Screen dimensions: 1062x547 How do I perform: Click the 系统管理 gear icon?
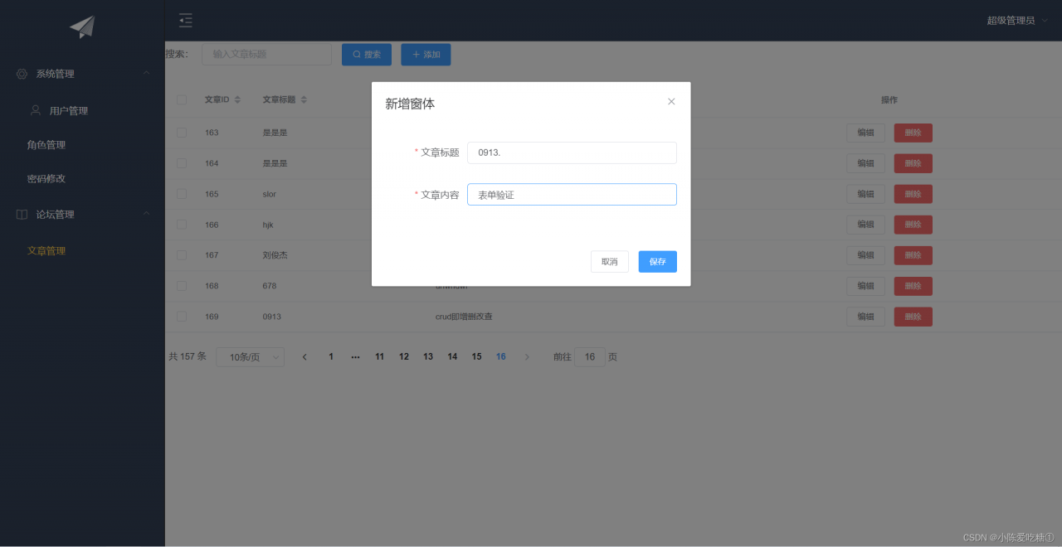point(22,74)
